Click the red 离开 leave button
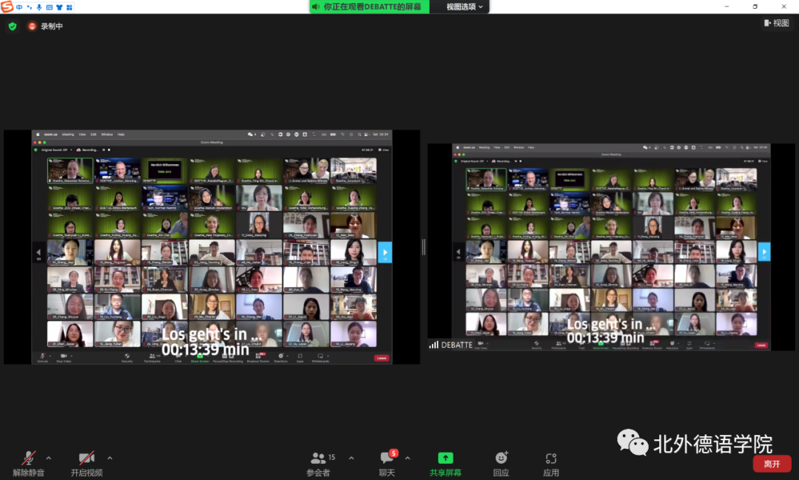Viewport: 799px width, 480px height. (772, 464)
